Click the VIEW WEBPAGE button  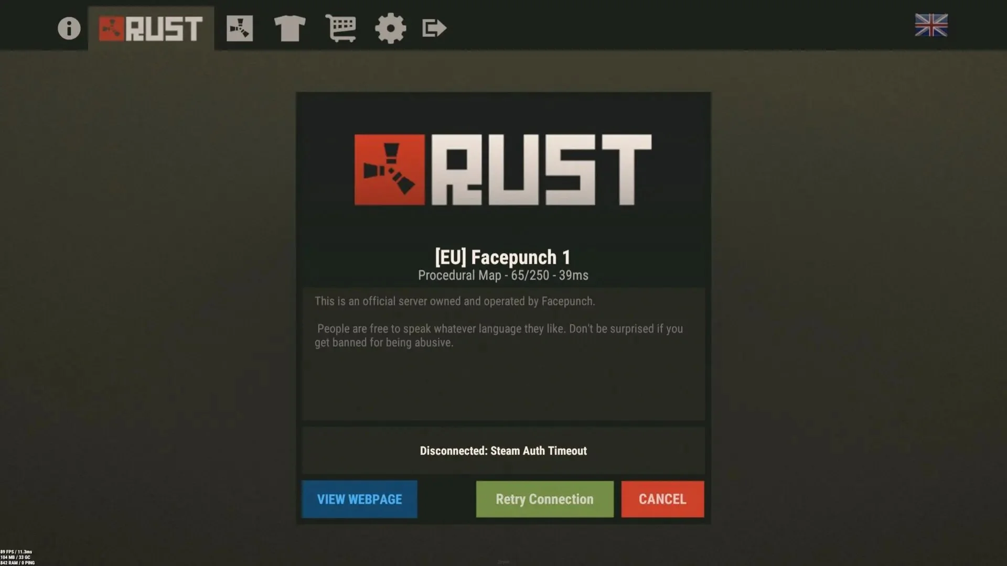click(359, 499)
